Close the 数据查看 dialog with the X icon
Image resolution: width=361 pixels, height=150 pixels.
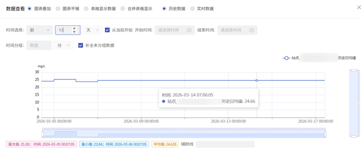coord(359,7)
